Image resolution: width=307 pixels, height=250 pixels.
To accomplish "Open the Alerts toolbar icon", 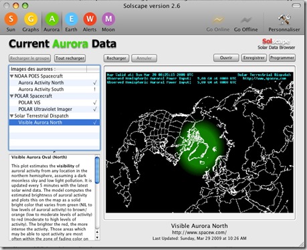I will coord(90,19).
